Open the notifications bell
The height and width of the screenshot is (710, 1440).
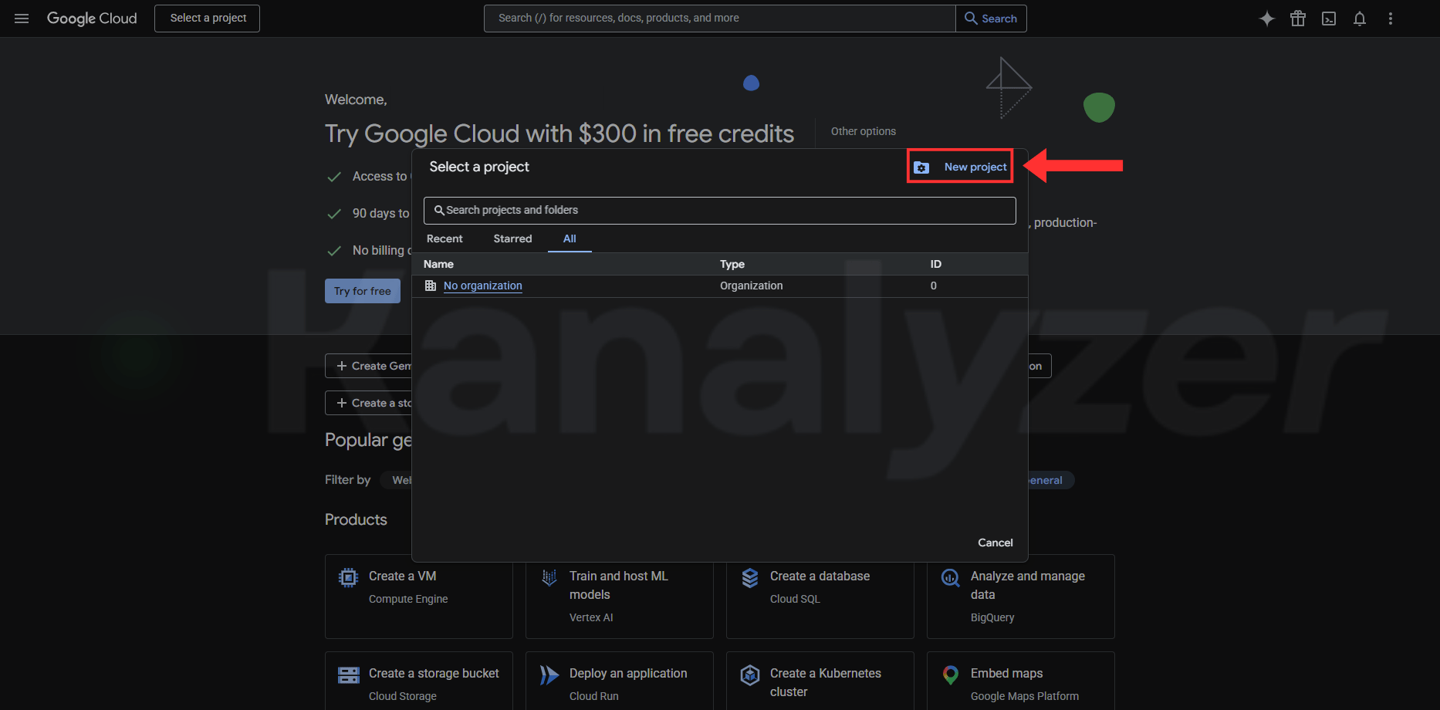[1360, 19]
